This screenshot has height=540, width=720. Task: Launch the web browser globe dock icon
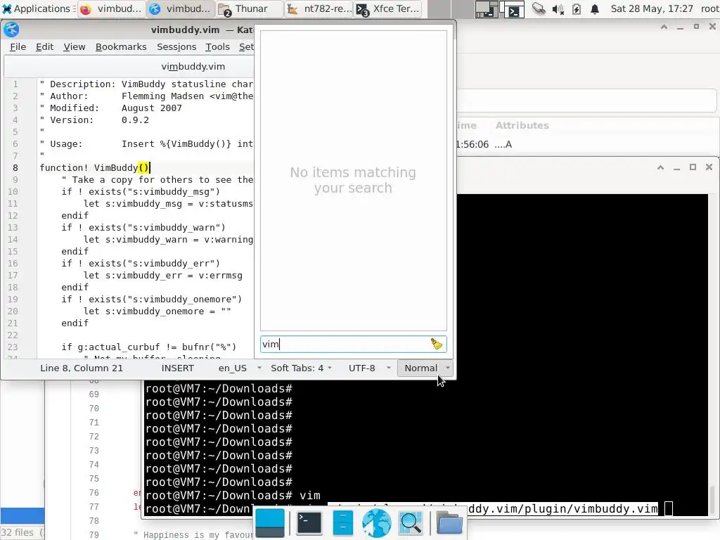(x=377, y=523)
